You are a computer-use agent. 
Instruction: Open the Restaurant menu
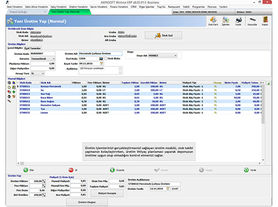point(174,7)
